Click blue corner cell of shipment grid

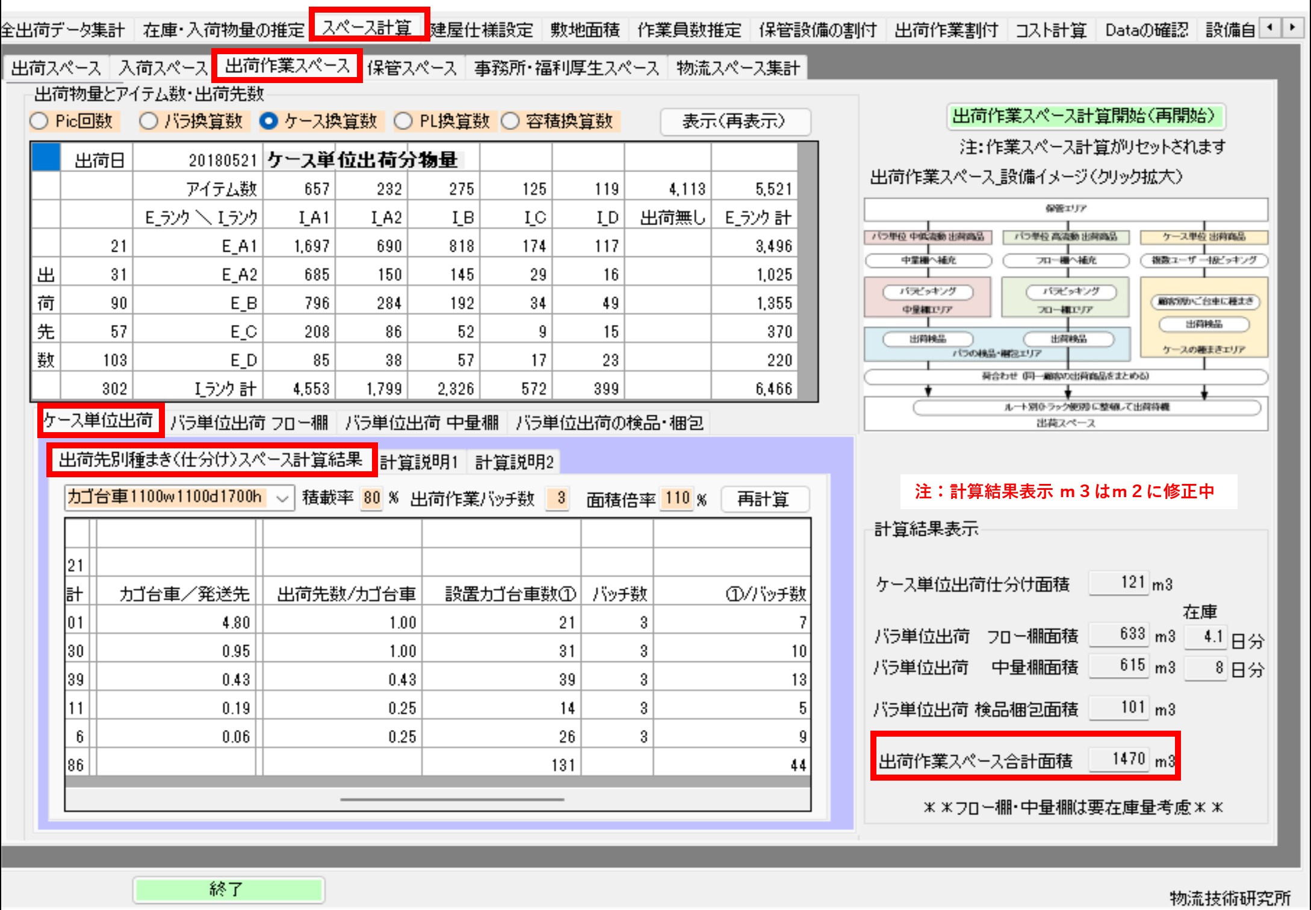[45, 158]
